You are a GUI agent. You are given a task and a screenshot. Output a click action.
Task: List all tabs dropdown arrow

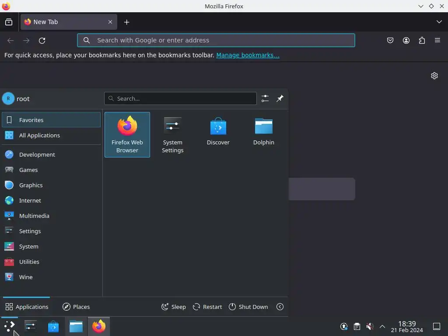click(439, 22)
